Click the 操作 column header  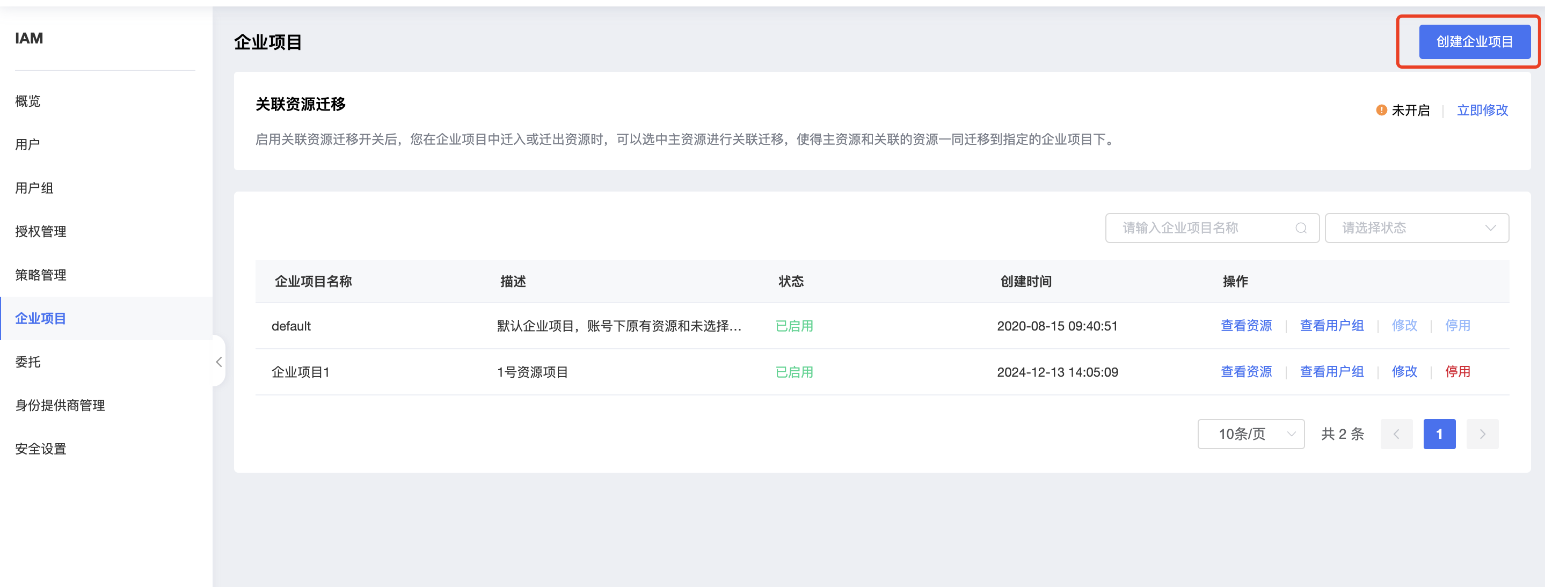click(x=1235, y=281)
